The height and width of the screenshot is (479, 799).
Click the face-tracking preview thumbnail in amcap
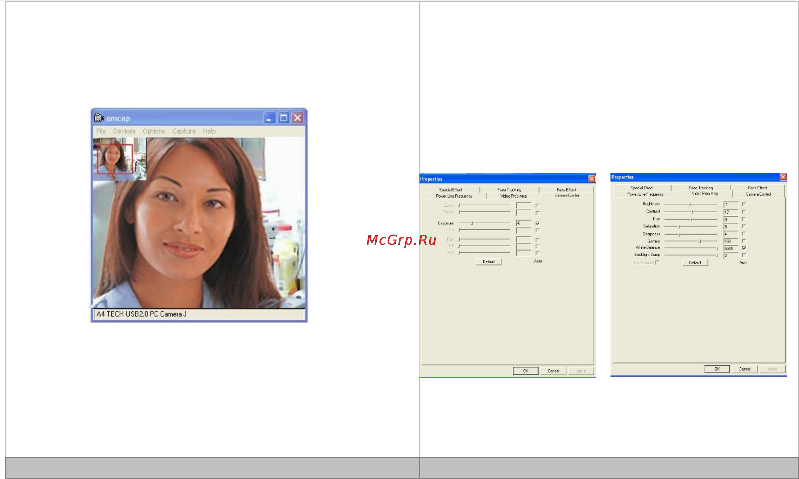click(x=120, y=159)
